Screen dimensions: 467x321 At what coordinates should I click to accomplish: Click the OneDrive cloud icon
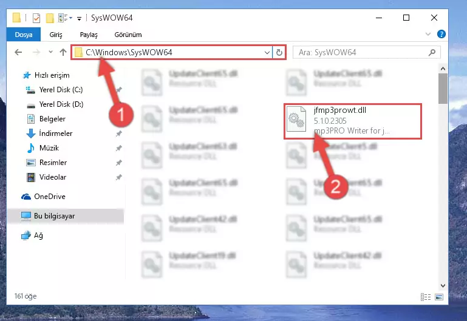26,197
